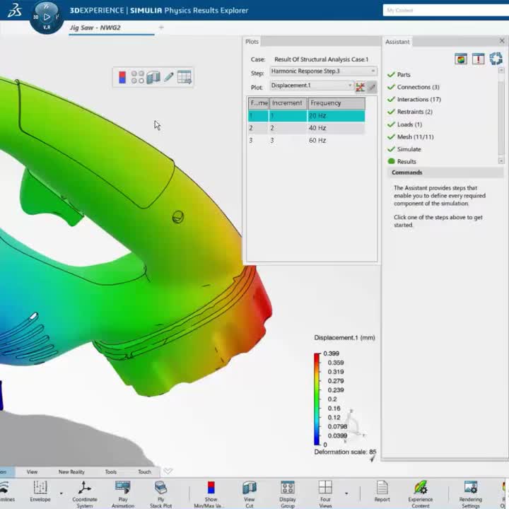This screenshot has height=509, width=509.
Task: Open the Four Views dropdown arrow
Action: (346, 493)
